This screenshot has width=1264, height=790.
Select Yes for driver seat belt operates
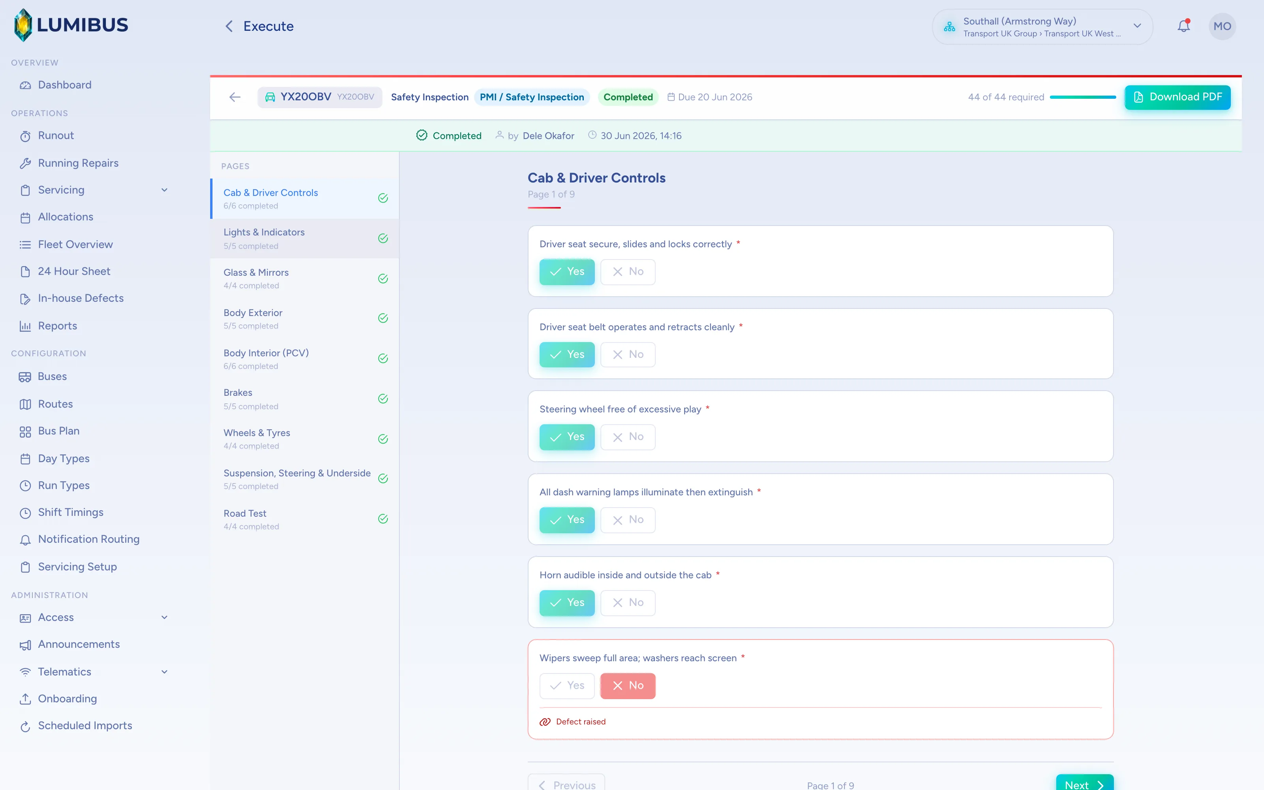(567, 355)
